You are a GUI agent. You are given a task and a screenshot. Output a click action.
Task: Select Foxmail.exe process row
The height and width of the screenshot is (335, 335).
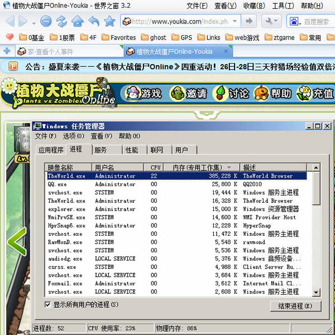(176, 283)
